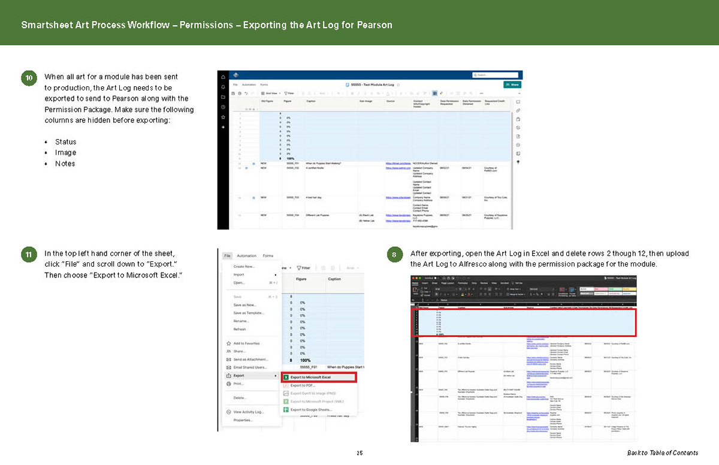The image size is (719, 465).
Task: Choose Rename... in File menu
Action: pyautogui.click(x=241, y=321)
